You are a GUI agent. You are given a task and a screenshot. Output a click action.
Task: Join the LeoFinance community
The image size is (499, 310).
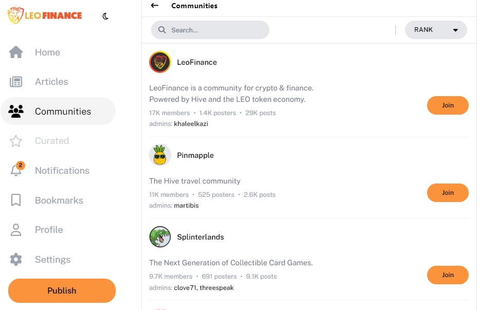tap(448, 105)
